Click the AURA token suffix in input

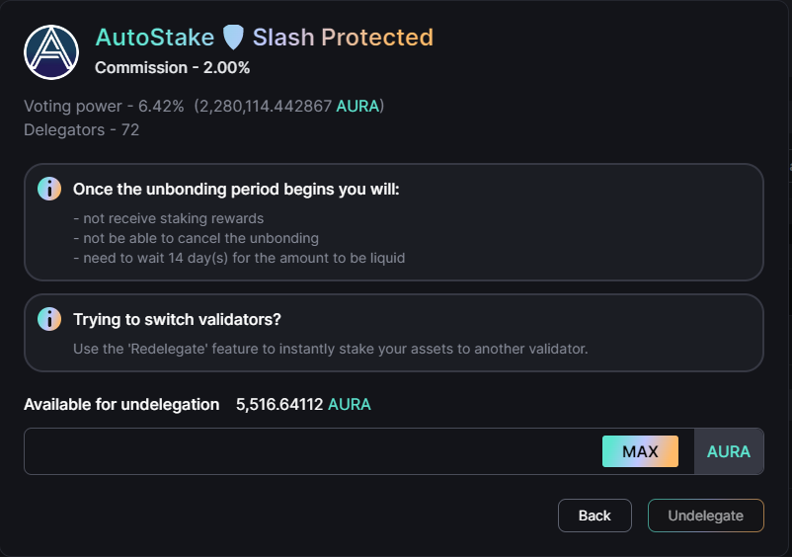[x=729, y=451]
